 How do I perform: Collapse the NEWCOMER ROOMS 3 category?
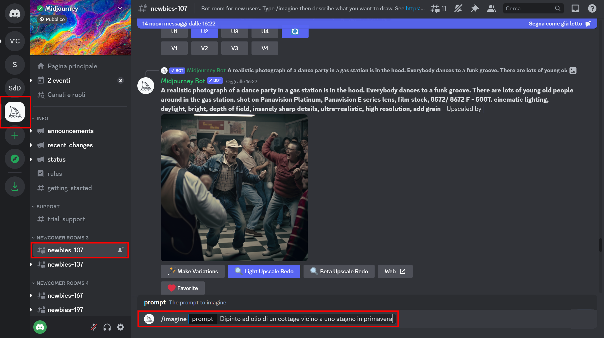click(62, 238)
